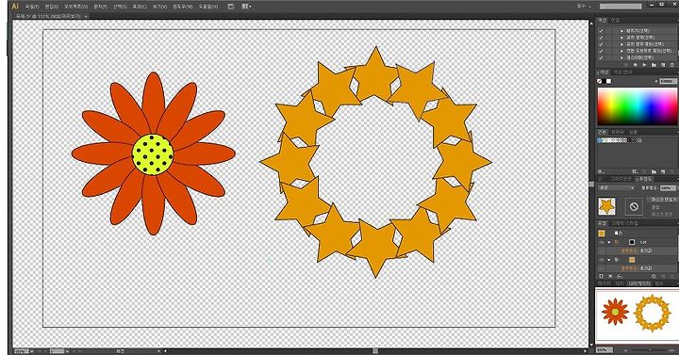Create a new action in Actions panel
This screenshot has height=355, width=679.
(x=663, y=65)
